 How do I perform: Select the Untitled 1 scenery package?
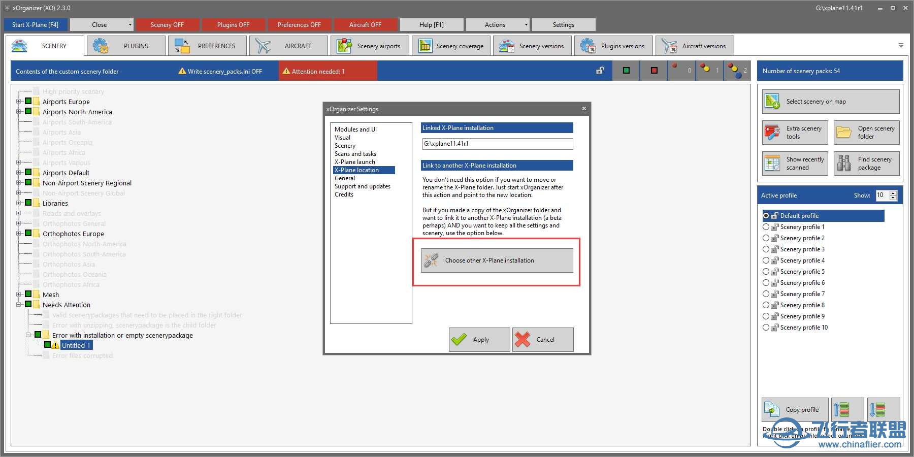(76, 345)
